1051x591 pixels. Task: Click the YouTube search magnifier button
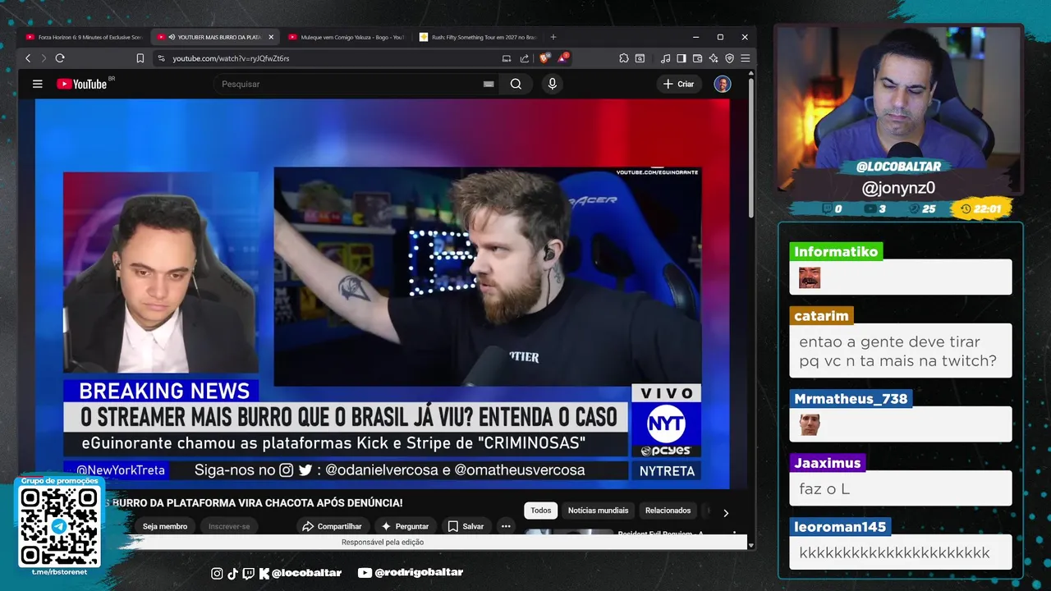point(516,84)
